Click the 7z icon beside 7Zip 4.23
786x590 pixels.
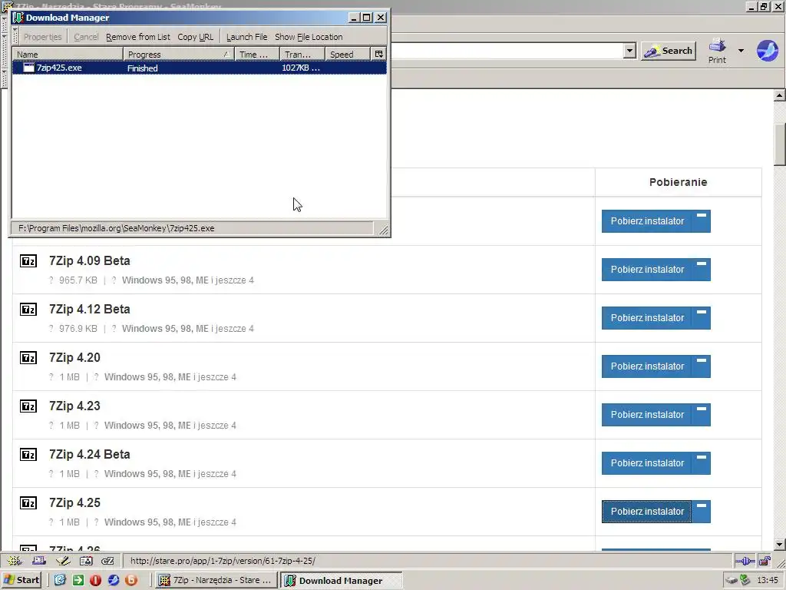28,406
